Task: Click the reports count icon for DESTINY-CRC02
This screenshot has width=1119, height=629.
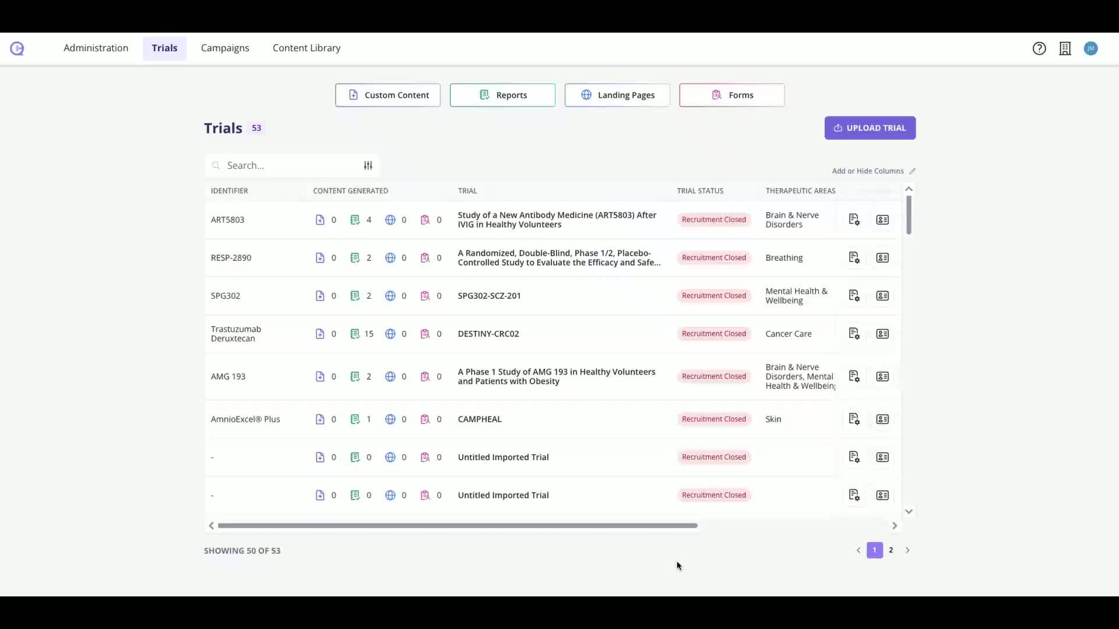Action: pos(355,334)
